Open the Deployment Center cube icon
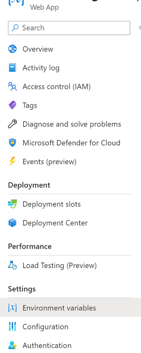The image size is (141, 353). click(12, 223)
